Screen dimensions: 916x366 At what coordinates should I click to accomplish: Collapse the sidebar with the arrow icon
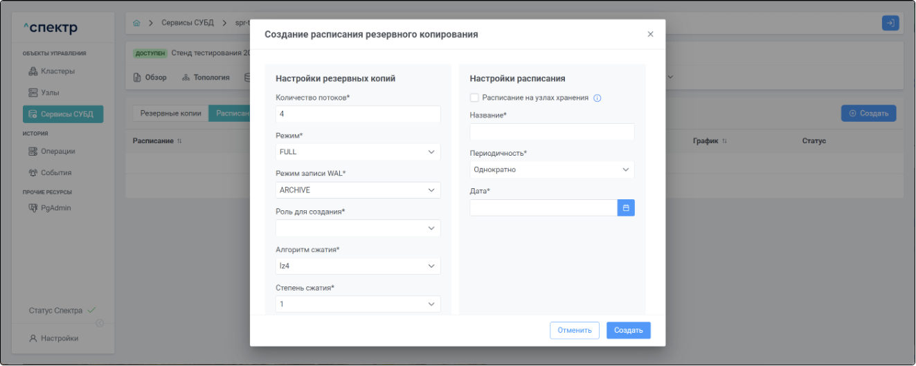(x=100, y=323)
